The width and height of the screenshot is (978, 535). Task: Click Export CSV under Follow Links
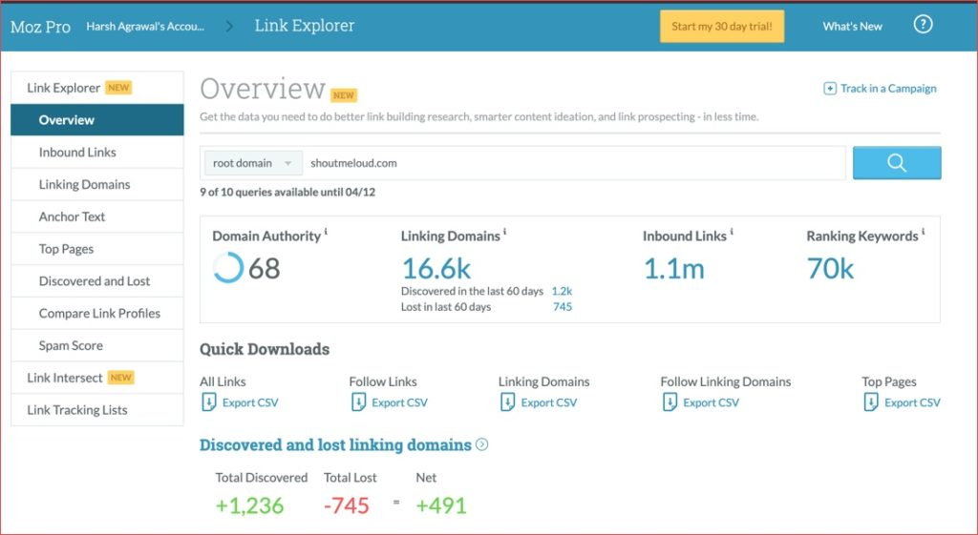tap(400, 403)
